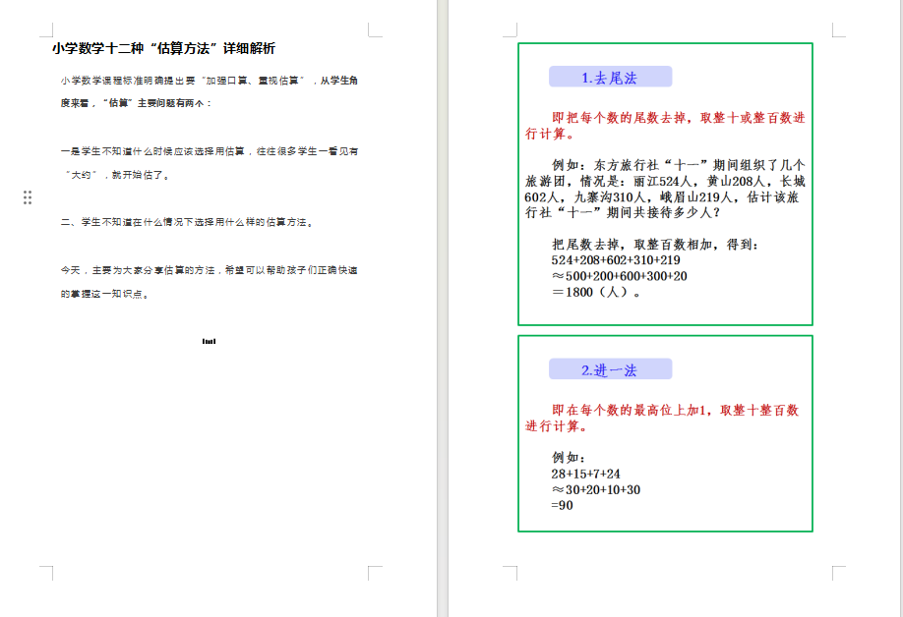Screen dimensions: 903x617
Task: Click the result =90
Action: coord(562,505)
